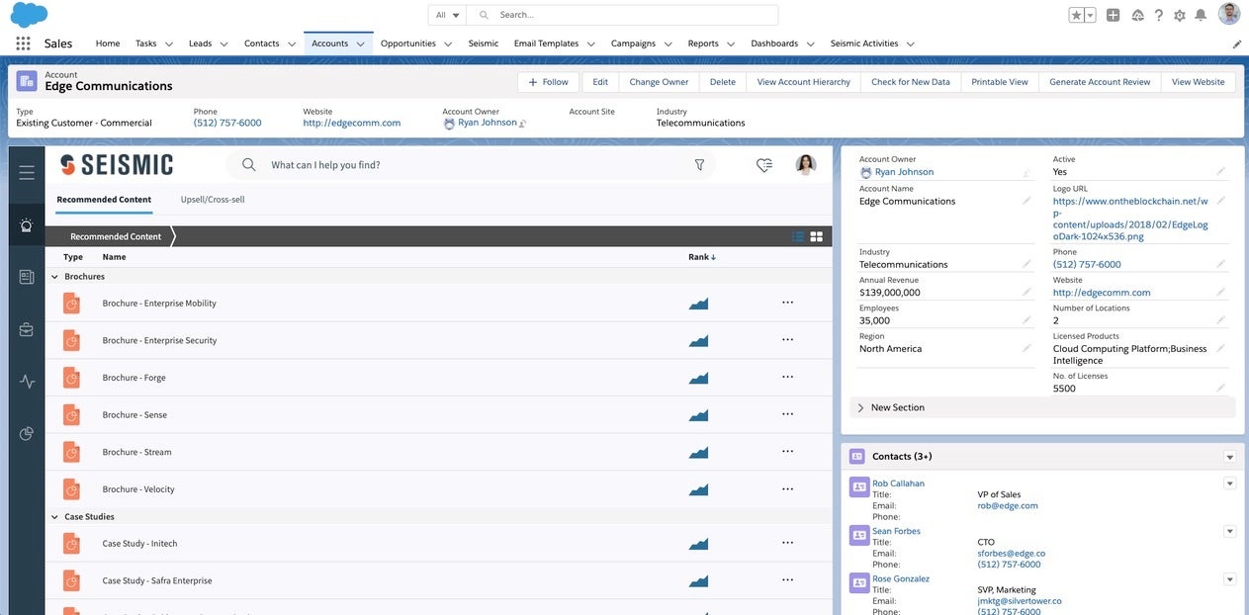The width and height of the screenshot is (1249, 615).
Task: Click the Seismic filter funnel icon
Action: pyautogui.click(x=699, y=165)
